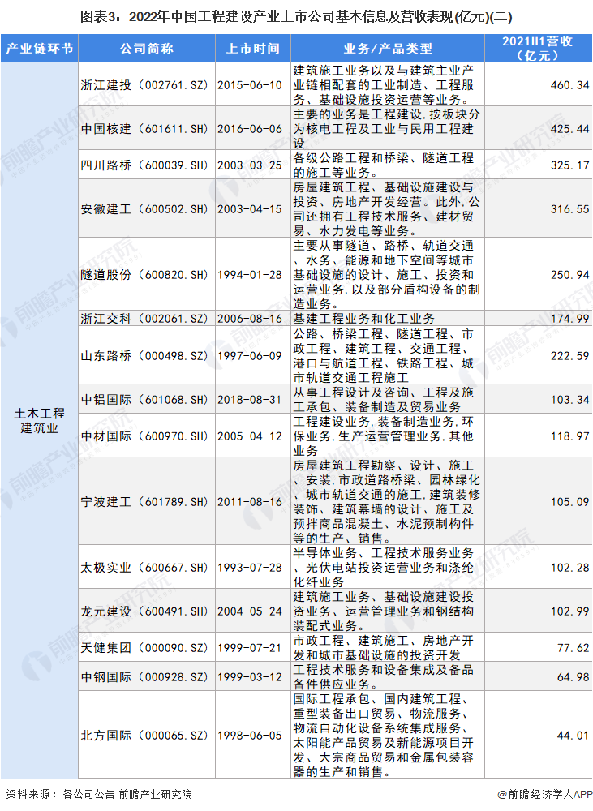Select the 产业链环节 column header

point(39,49)
